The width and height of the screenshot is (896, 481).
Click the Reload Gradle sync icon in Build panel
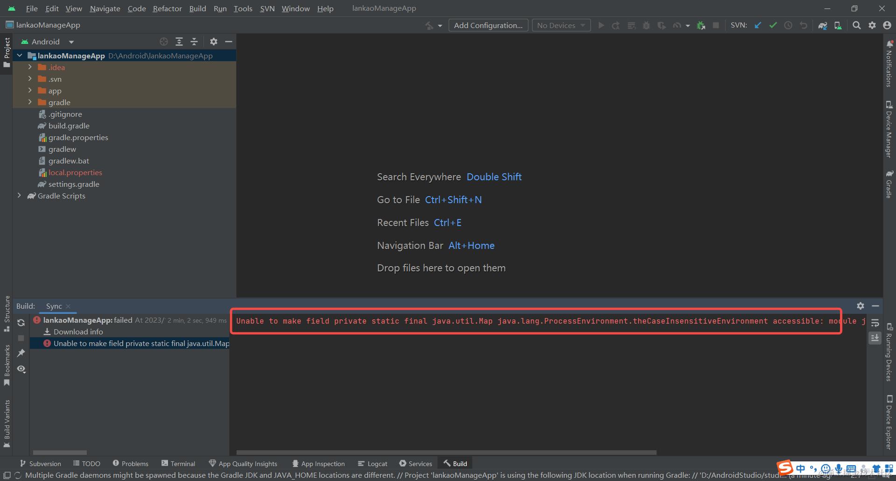click(x=21, y=323)
